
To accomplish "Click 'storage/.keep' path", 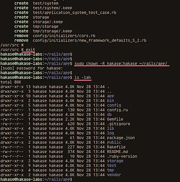I will point(48,22).
